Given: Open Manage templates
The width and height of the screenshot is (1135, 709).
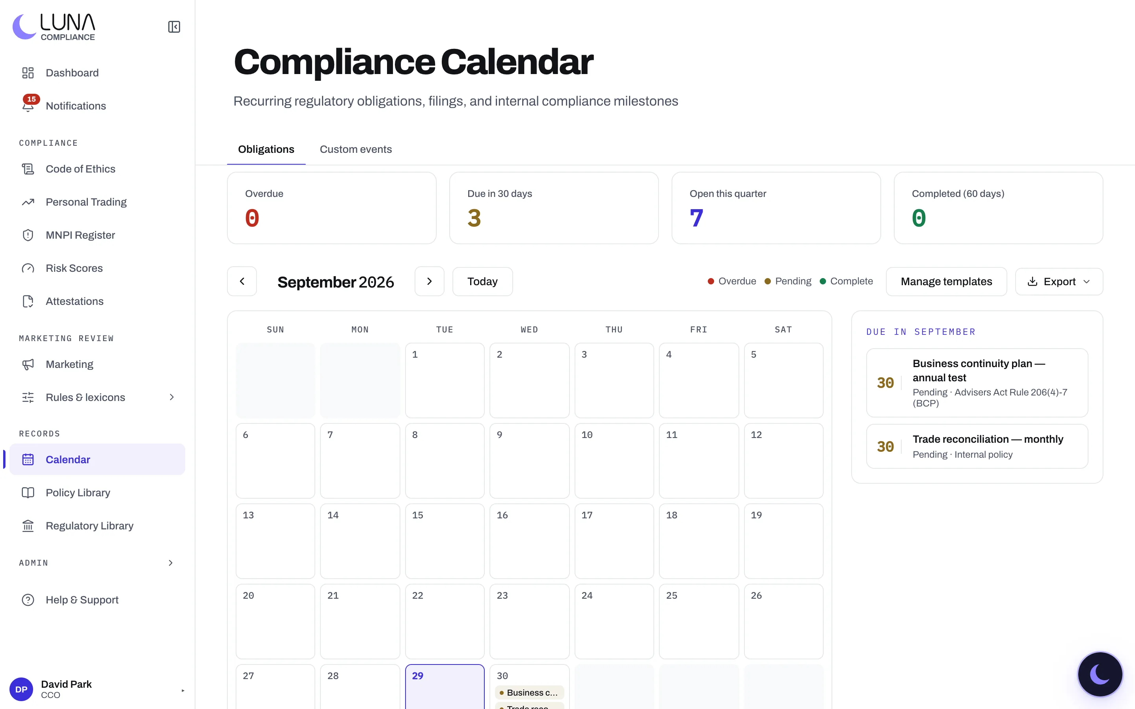Looking at the screenshot, I should click(947, 281).
